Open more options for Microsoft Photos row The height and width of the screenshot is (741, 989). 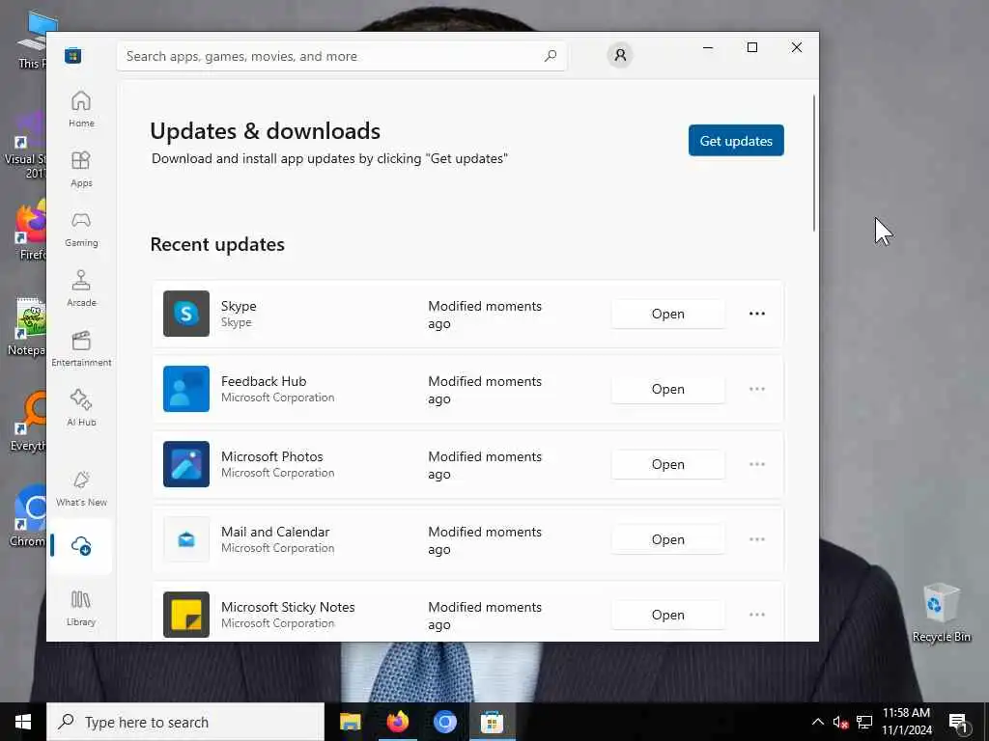tap(757, 464)
